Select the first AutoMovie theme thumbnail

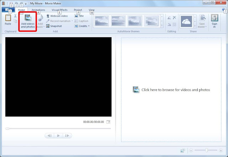click(102, 21)
